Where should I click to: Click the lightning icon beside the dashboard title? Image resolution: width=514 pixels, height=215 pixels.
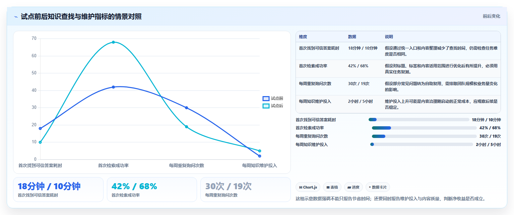coord(16,17)
